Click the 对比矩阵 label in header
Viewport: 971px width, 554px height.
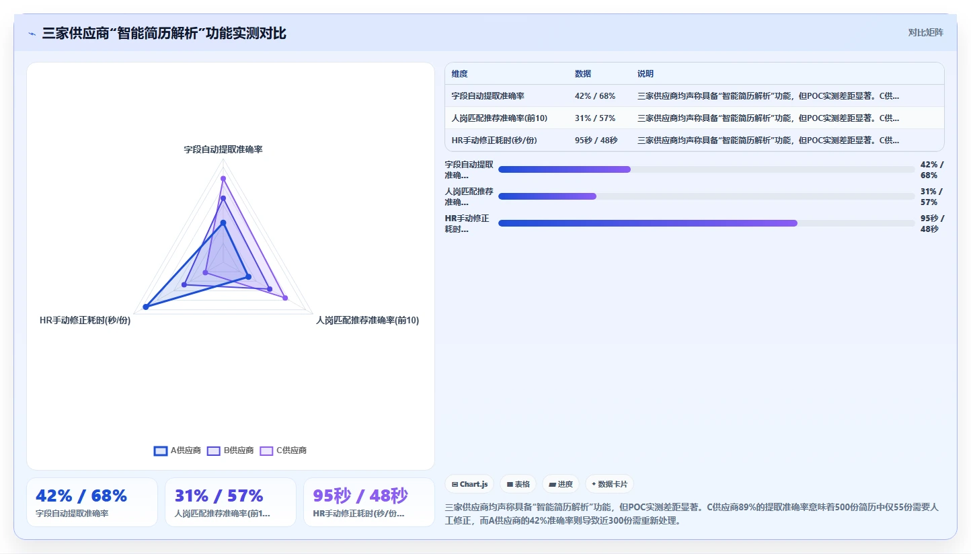coord(925,32)
